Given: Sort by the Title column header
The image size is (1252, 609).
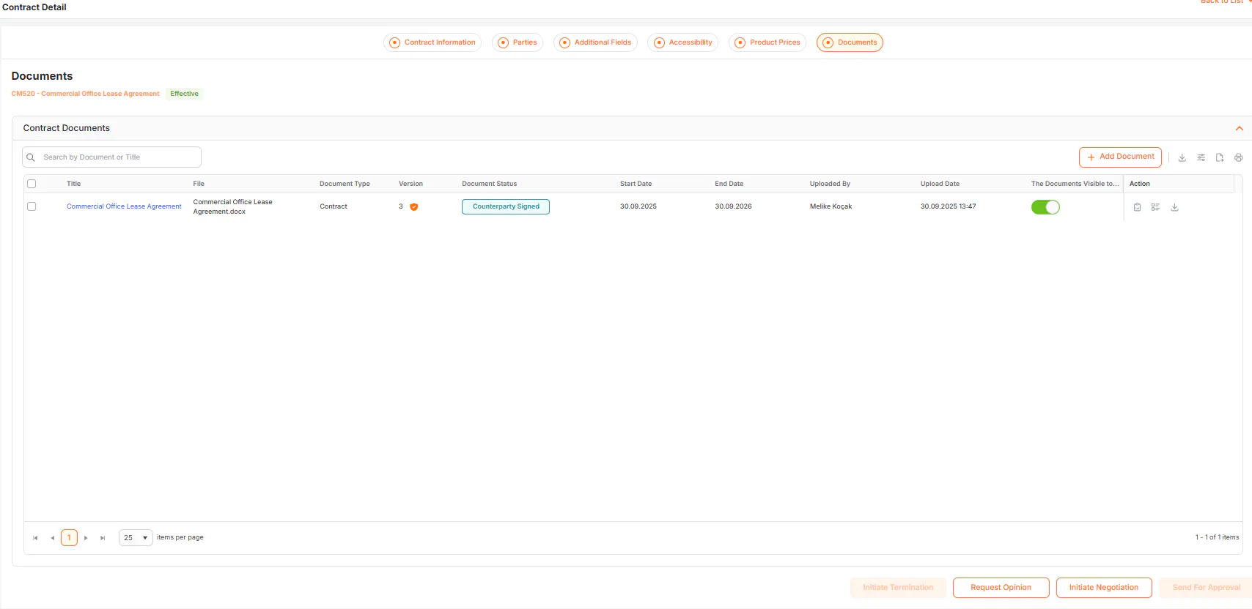Looking at the screenshot, I should pos(74,184).
